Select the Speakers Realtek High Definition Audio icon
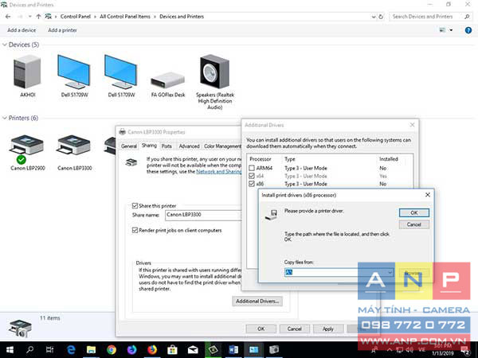Image resolution: width=478 pixels, height=358 pixels. [x=214, y=72]
